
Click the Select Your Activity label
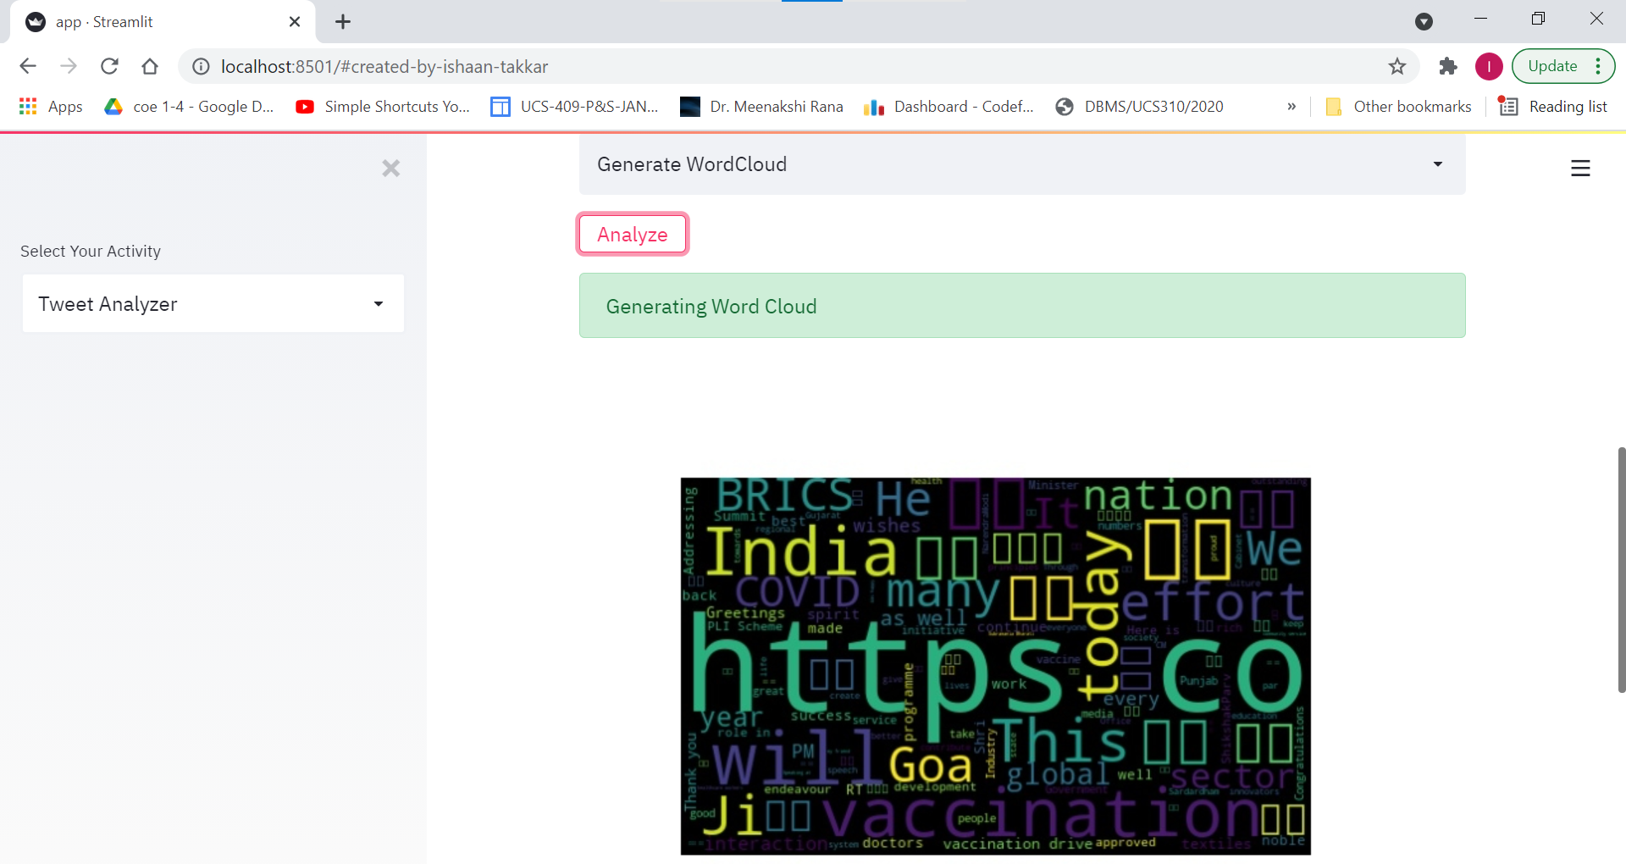(x=91, y=252)
